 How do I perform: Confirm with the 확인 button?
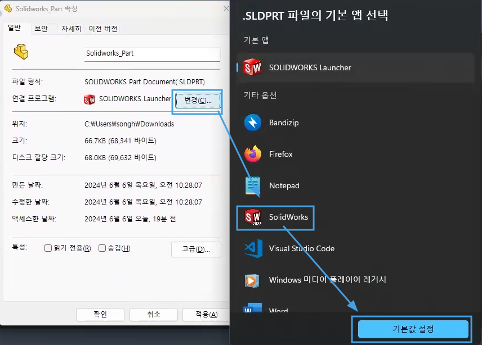point(100,314)
